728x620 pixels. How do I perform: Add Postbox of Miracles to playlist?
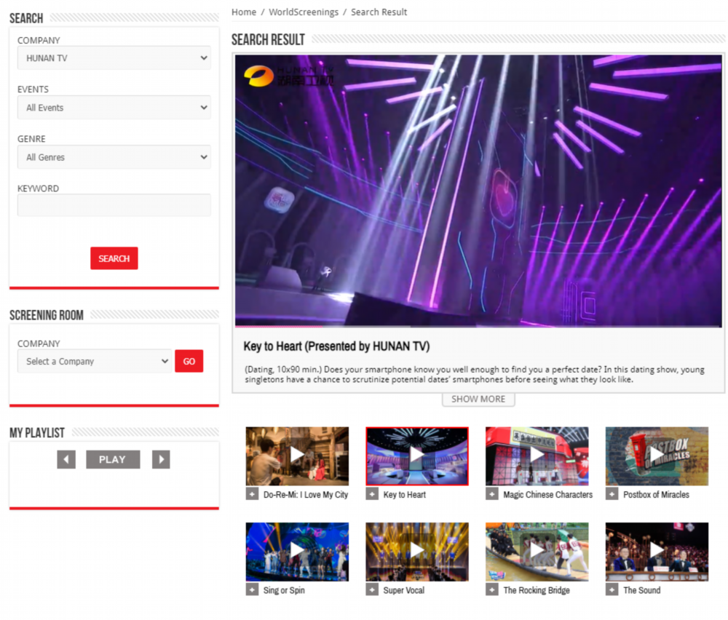[612, 494]
